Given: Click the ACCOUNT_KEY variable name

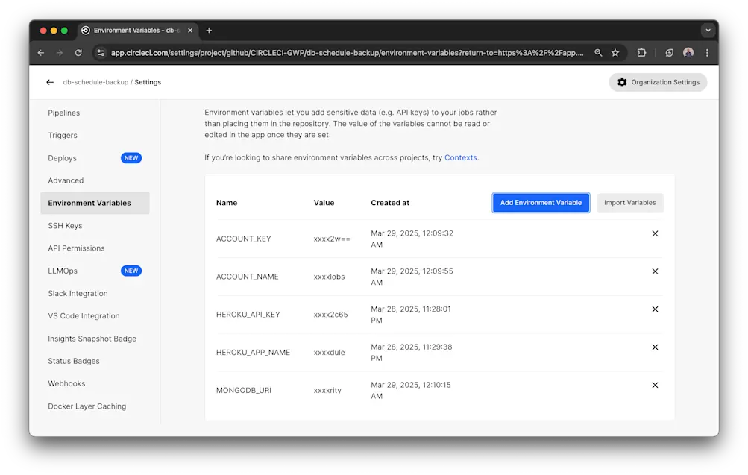Looking at the screenshot, I should click(x=243, y=239).
